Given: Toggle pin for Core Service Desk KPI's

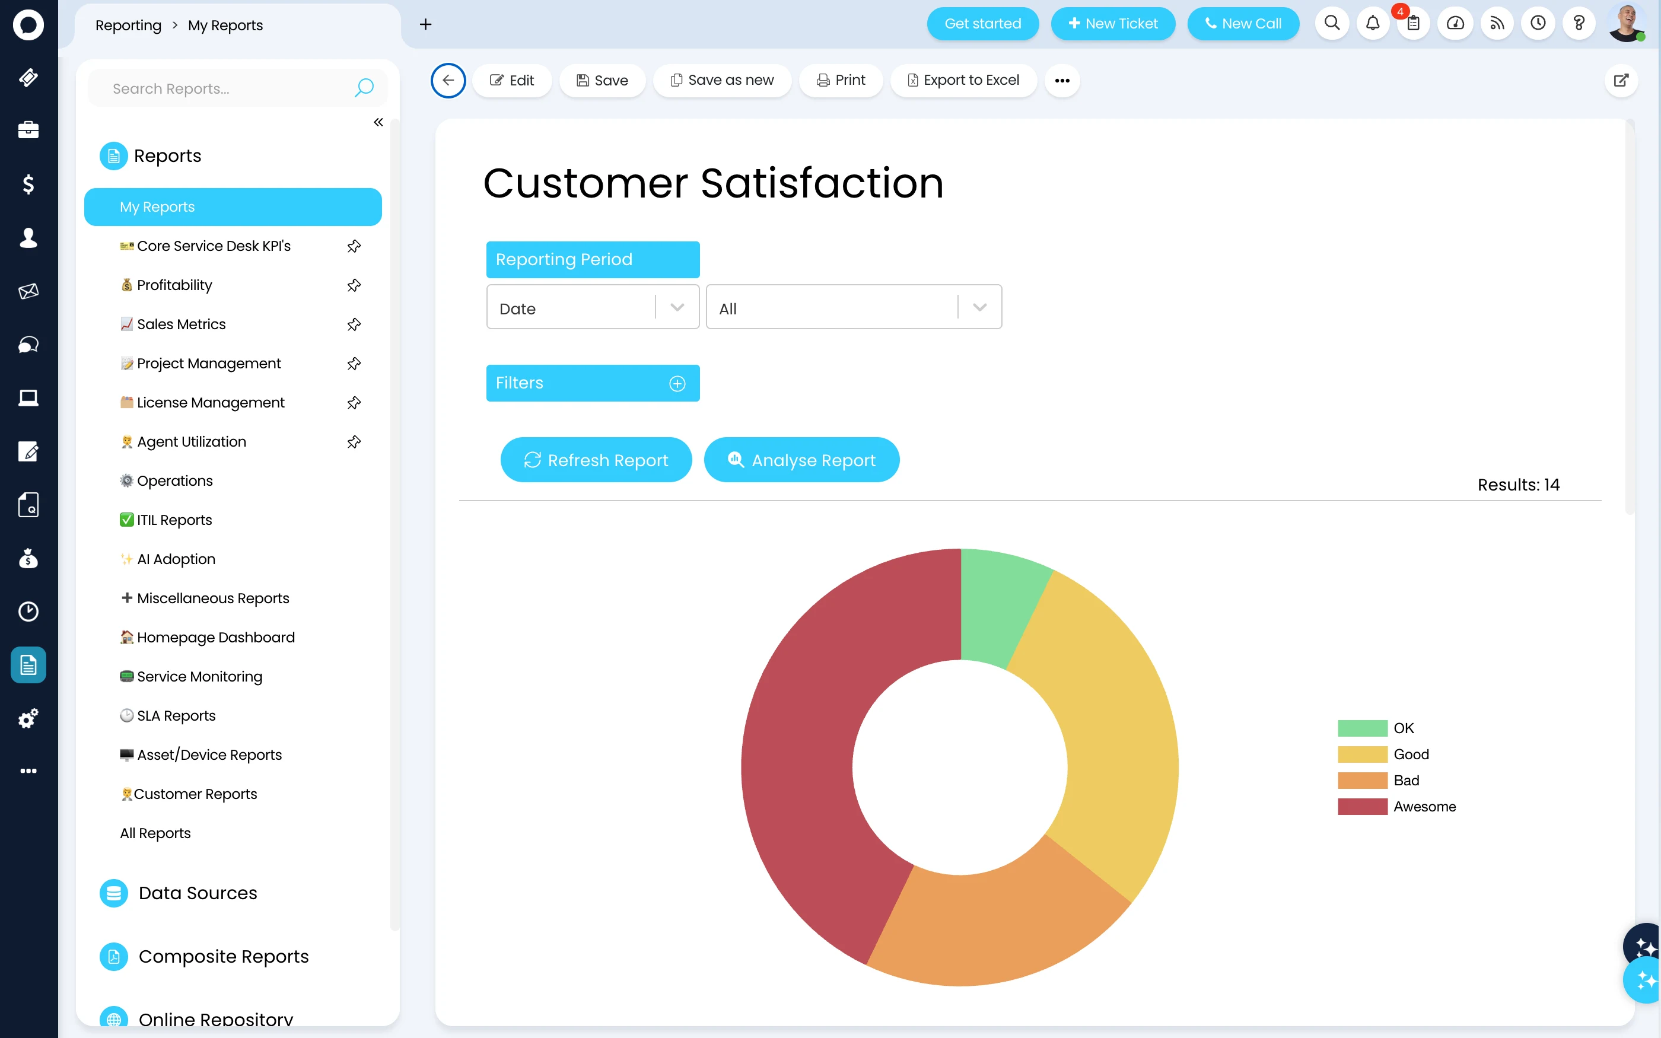Looking at the screenshot, I should click(x=354, y=246).
